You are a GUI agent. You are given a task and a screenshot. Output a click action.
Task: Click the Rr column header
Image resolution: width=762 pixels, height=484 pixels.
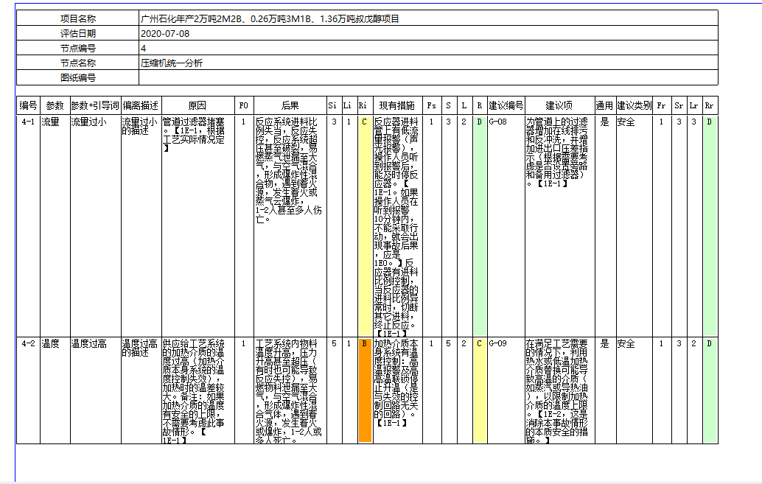click(710, 105)
